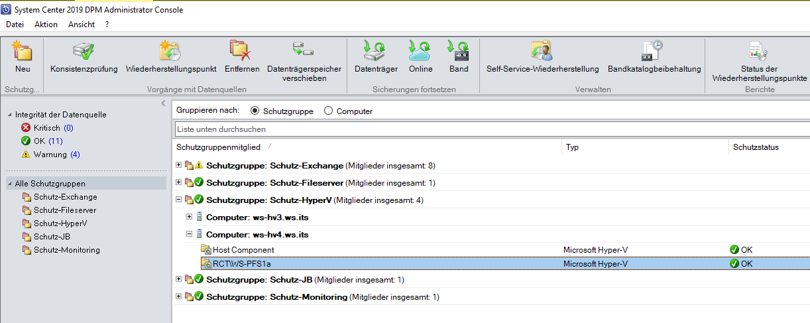This screenshot has width=810, height=323.
Task: Expand Schutzgruppe Schutz-Fileserver
Action: (179, 182)
